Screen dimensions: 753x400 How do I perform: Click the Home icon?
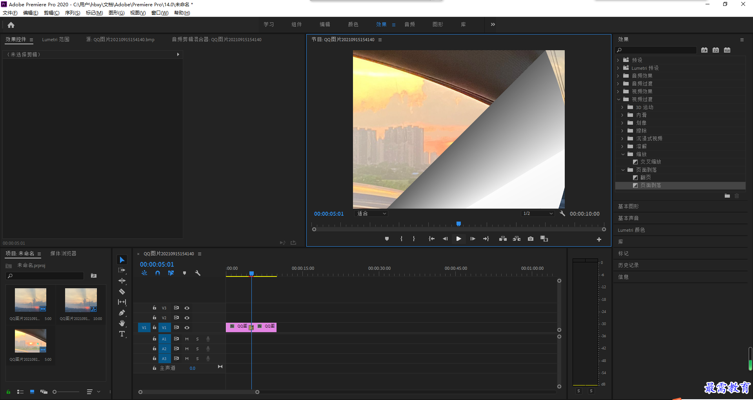(11, 25)
